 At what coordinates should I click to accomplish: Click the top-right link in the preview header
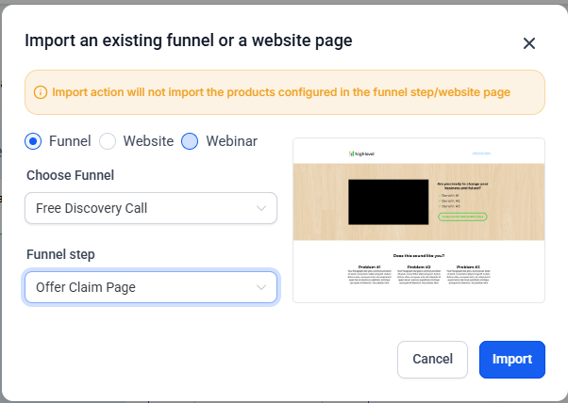click(x=481, y=153)
